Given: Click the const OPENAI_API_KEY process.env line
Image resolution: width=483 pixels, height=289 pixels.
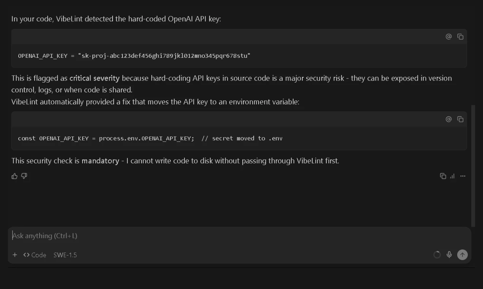Looking at the screenshot, I should [150, 138].
